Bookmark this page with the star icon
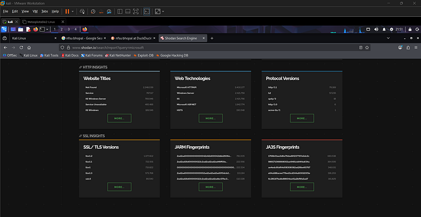 pos(367,47)
